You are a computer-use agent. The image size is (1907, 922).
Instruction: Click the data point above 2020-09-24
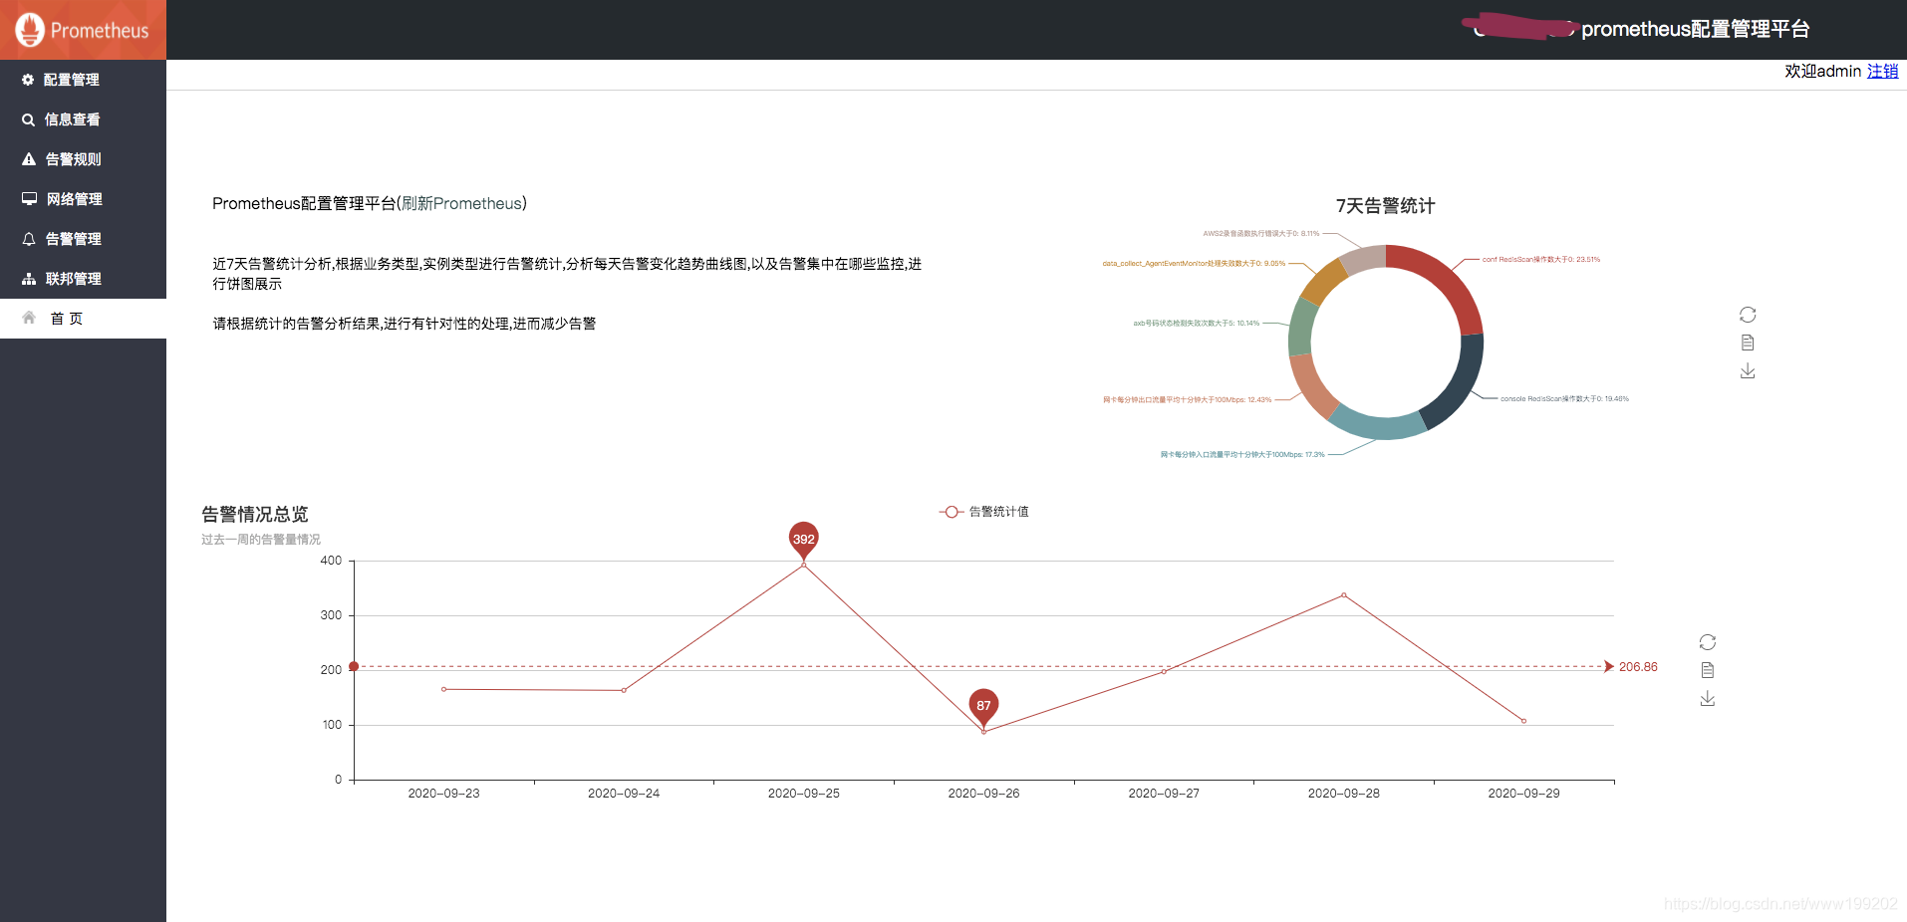click(x=624, y=690)
